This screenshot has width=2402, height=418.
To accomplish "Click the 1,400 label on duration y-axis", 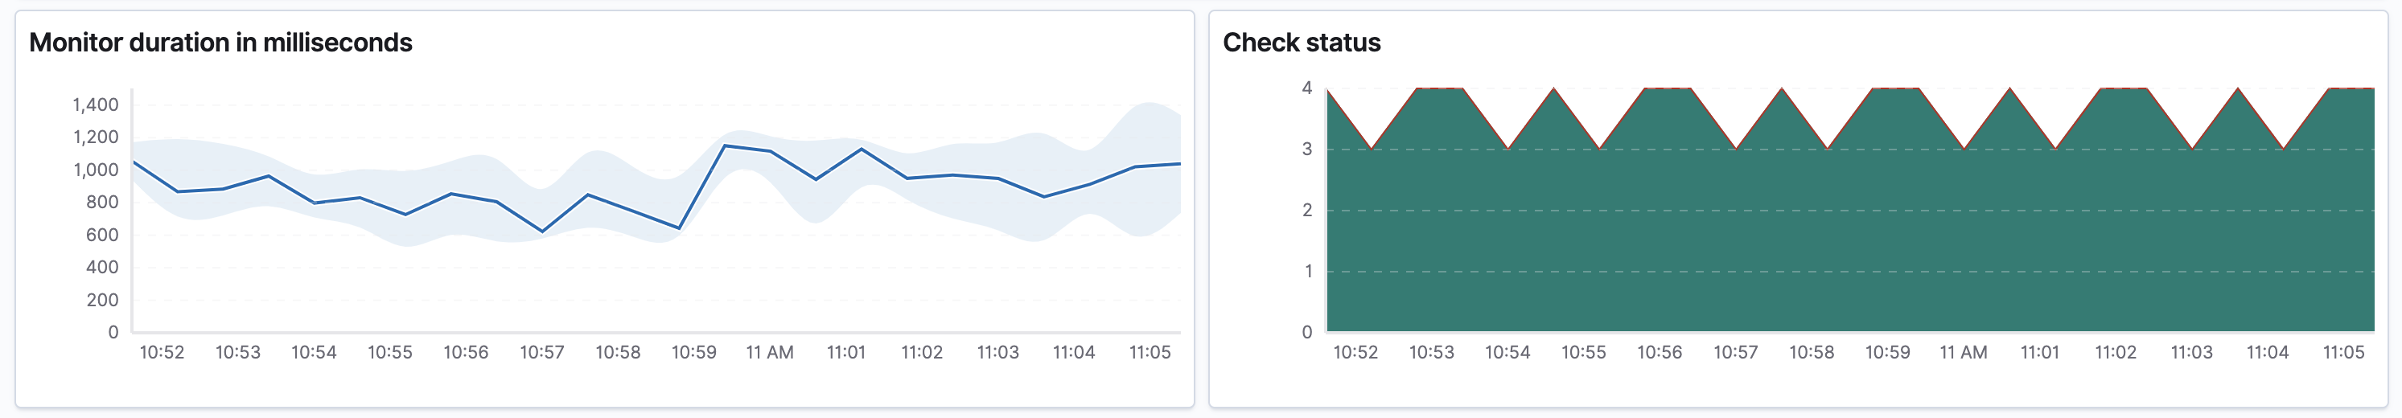I will click(x=95, y=105).
